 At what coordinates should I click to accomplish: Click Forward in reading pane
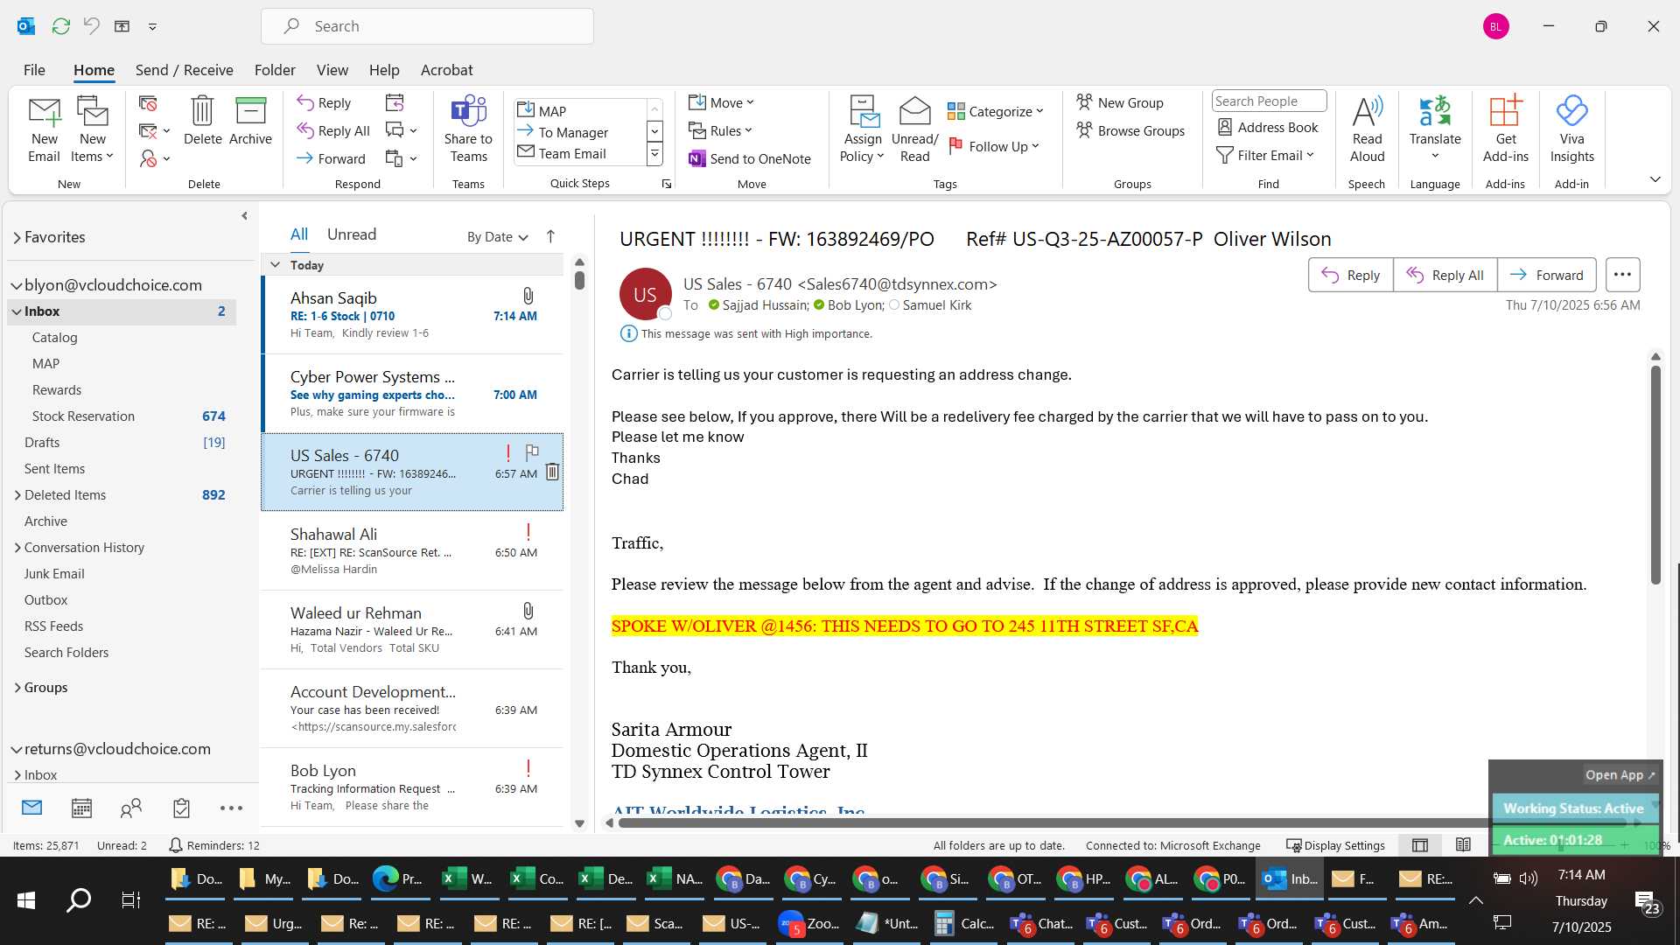click(1546, 275)
